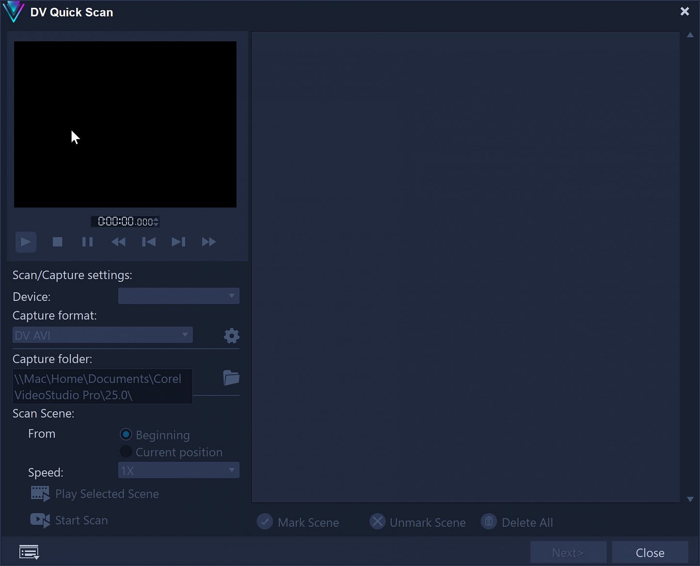The image size is (700, 566).
Task: Close the DV Quick Scan dialog with X
Action: (684, 11)
